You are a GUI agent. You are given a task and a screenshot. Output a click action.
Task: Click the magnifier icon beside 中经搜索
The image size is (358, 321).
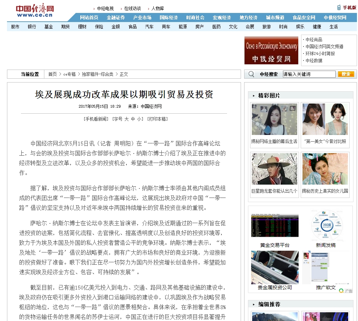pyautogui.click(x=251, y=74)
